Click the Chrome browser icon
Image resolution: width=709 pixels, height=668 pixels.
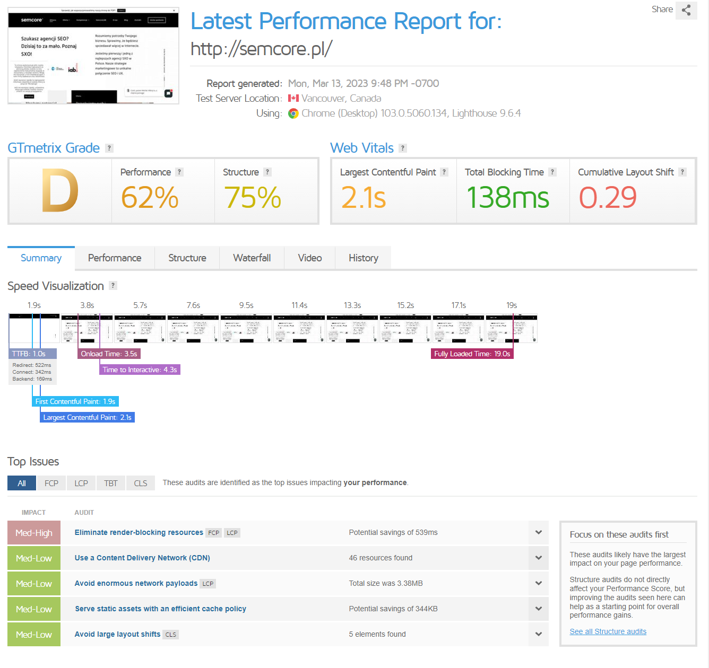pos(293,113)
